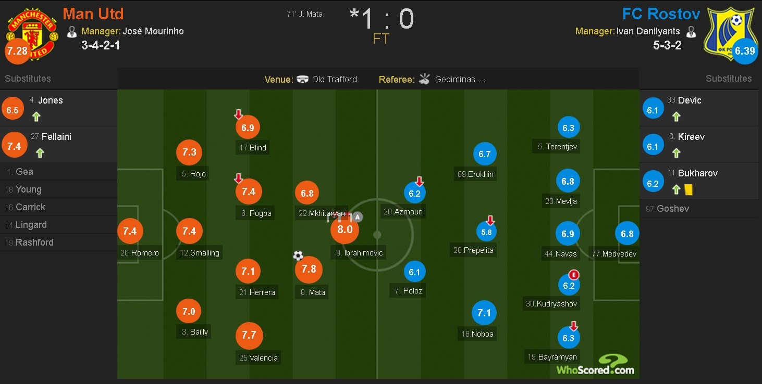Click Noboa's 7.1 rating circle
The width and height of the screenshot is (762, 384).
pyautogui.click(x=484, y=313)
